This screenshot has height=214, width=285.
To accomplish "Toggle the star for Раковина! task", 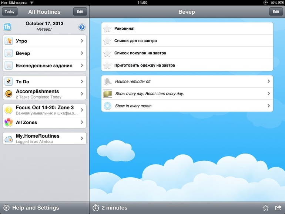I will click(x=107, y=29).
